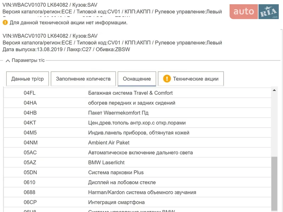
Task: Select 0610 Дисплей на лобовом стекле row
Action: [x=122, y=182]
